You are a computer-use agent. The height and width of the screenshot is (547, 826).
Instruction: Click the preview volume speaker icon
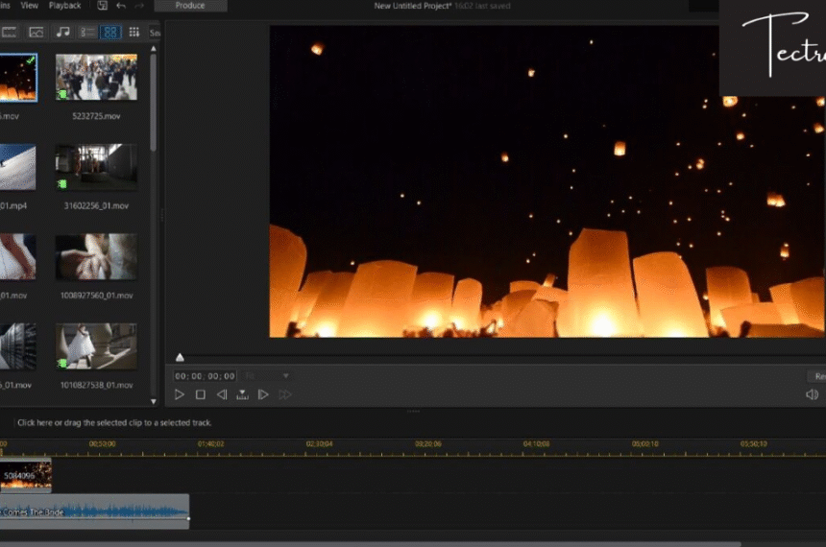pyautogui.click(x=812, y=394)
